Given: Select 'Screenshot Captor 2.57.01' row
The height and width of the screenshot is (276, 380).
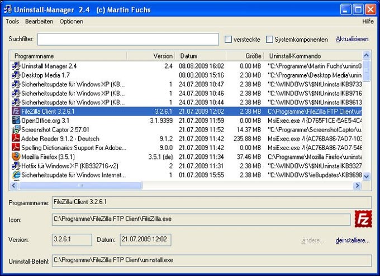Looking at the screenshot, I should point(186,130).
